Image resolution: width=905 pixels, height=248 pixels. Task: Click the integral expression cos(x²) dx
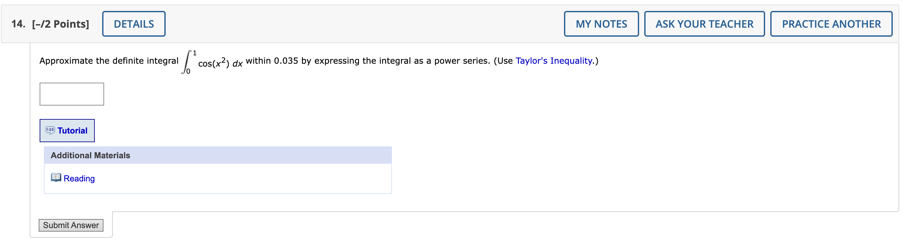coord(220,63)
